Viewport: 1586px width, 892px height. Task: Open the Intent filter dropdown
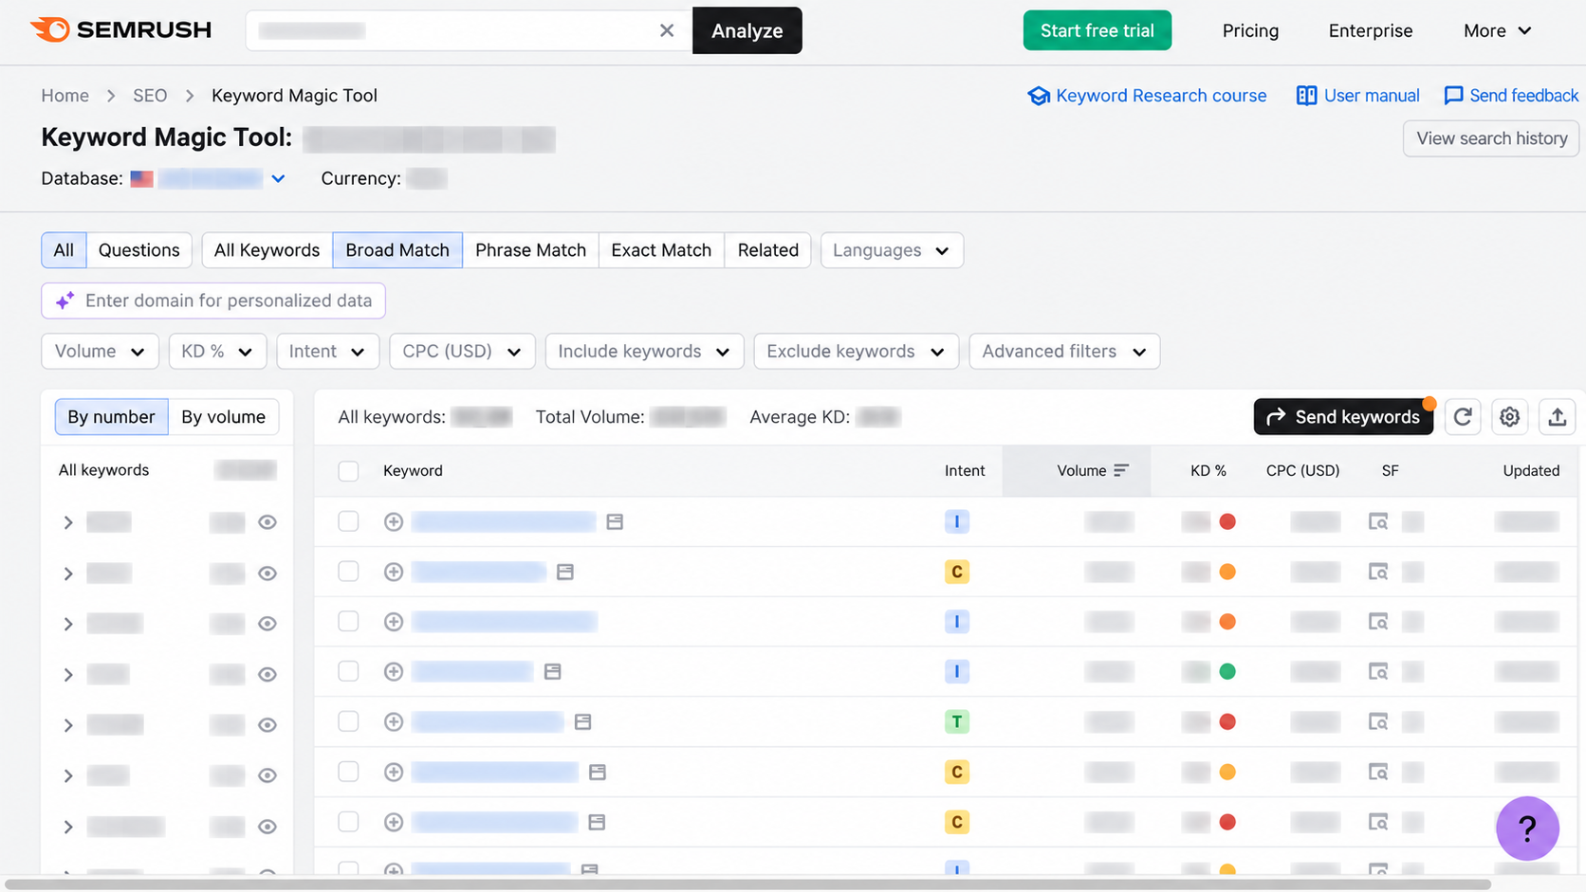327,352
